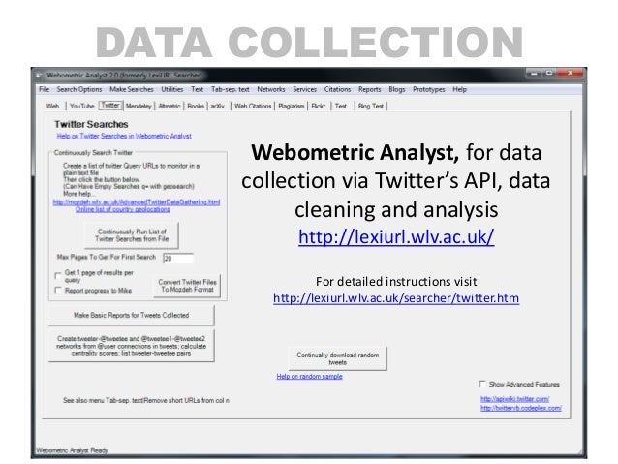Toggle Report progress to Mike checkbox
Viewport: 618px width, 464px height.
click(58, 291)
